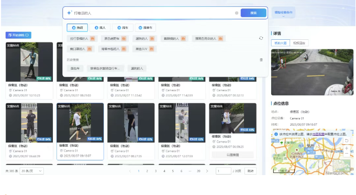Select page 6 in pagination

tap(182, 171)
